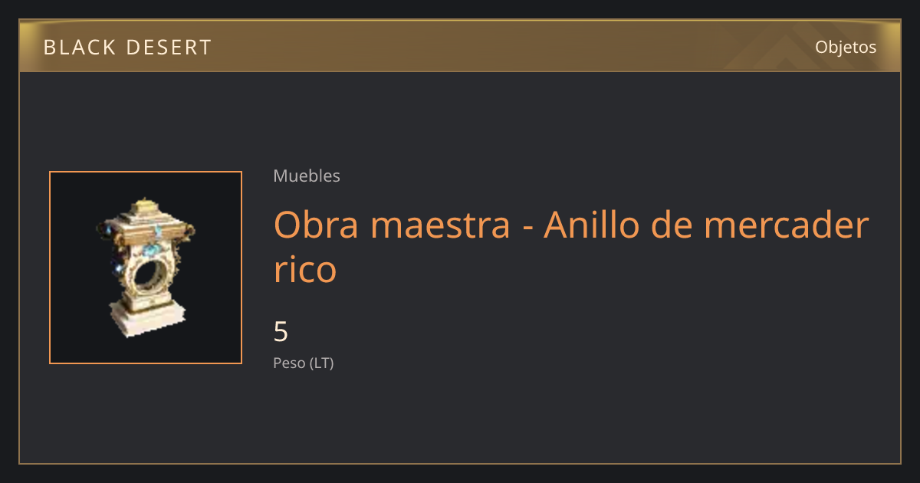The height and width of the screenshot is (483, 920).
Task: Click the gold header bar background
Action: [x=460, y=46]
